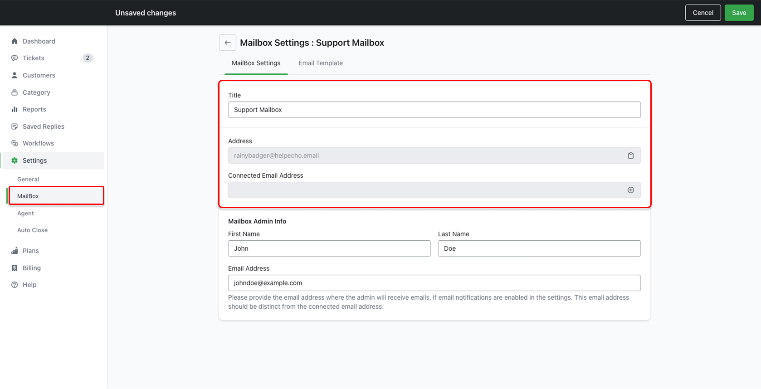Screen dimensions: 761x389
Task: Go to Customers section
Action: click(x=39, y=75)
